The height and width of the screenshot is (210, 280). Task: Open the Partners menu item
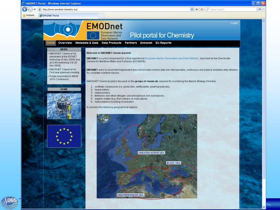(131, 43)
